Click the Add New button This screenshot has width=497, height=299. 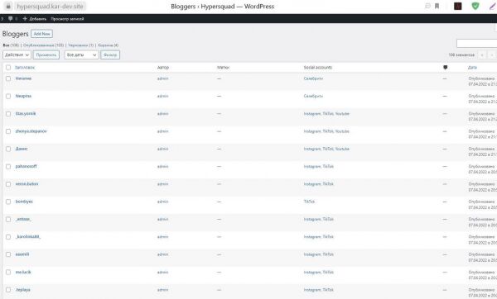42,34
